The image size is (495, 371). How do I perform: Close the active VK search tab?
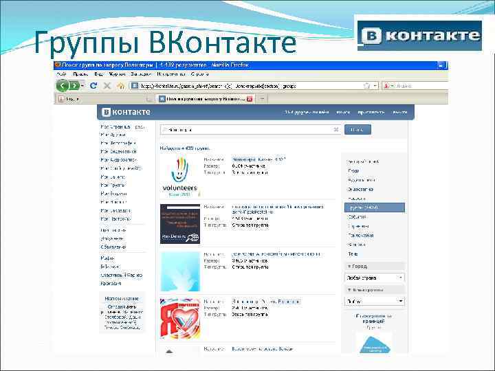[x=250, y=99]
